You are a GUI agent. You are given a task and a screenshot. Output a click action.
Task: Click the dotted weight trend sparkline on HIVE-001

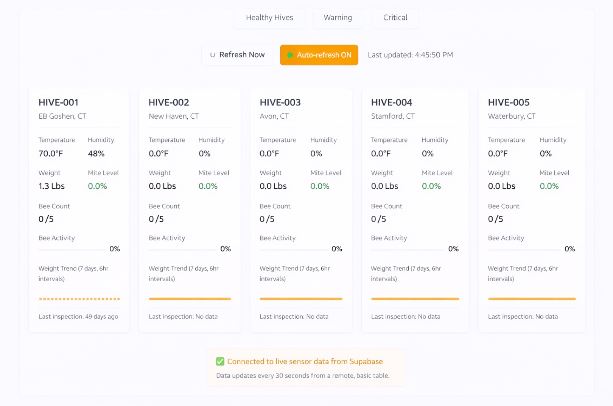tap(78, 299)
